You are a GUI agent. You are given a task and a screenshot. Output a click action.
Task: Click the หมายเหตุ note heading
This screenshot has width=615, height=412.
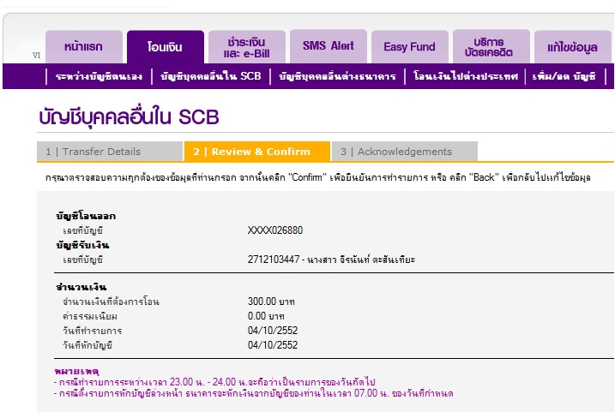coord(76,371)
